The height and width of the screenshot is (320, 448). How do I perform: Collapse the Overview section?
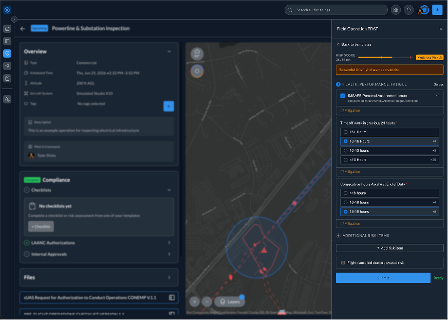(x=169, y=51)
